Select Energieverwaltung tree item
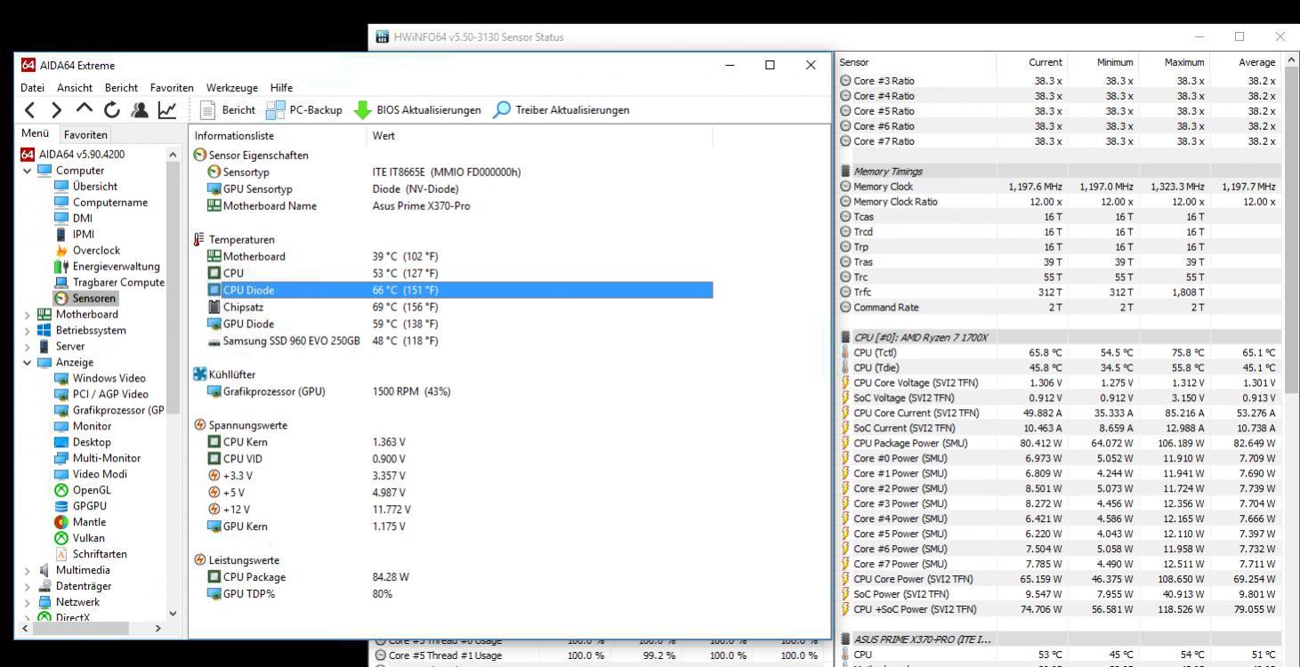1300x667 pixels. tap(107, 267)
